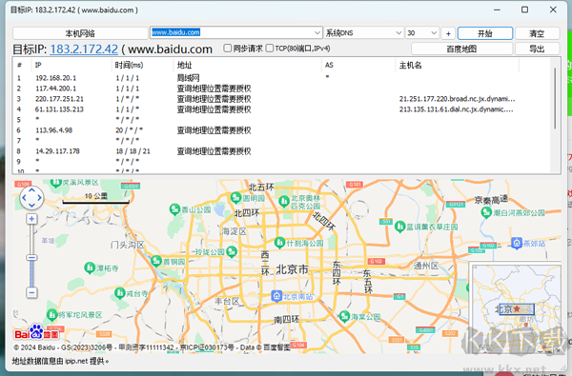
Task: Click the map pan compass control
Action: [x=31, y=197]
